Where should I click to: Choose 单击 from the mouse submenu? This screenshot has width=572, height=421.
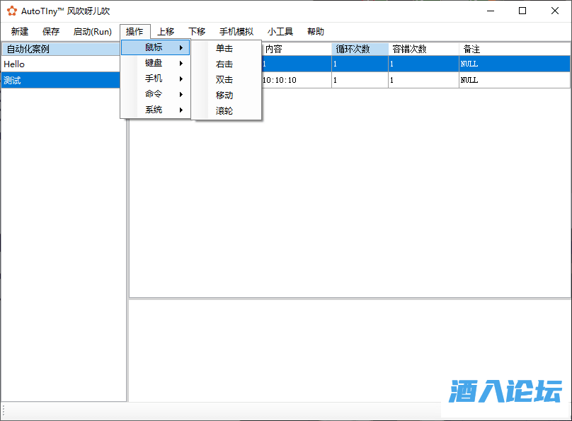tap(224, 49)
